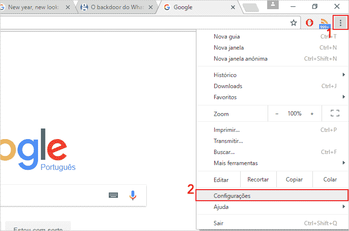This screenshot has width=349, height=231.
Task: Increase zoom with the plus button
Action: tap(312, 114)
